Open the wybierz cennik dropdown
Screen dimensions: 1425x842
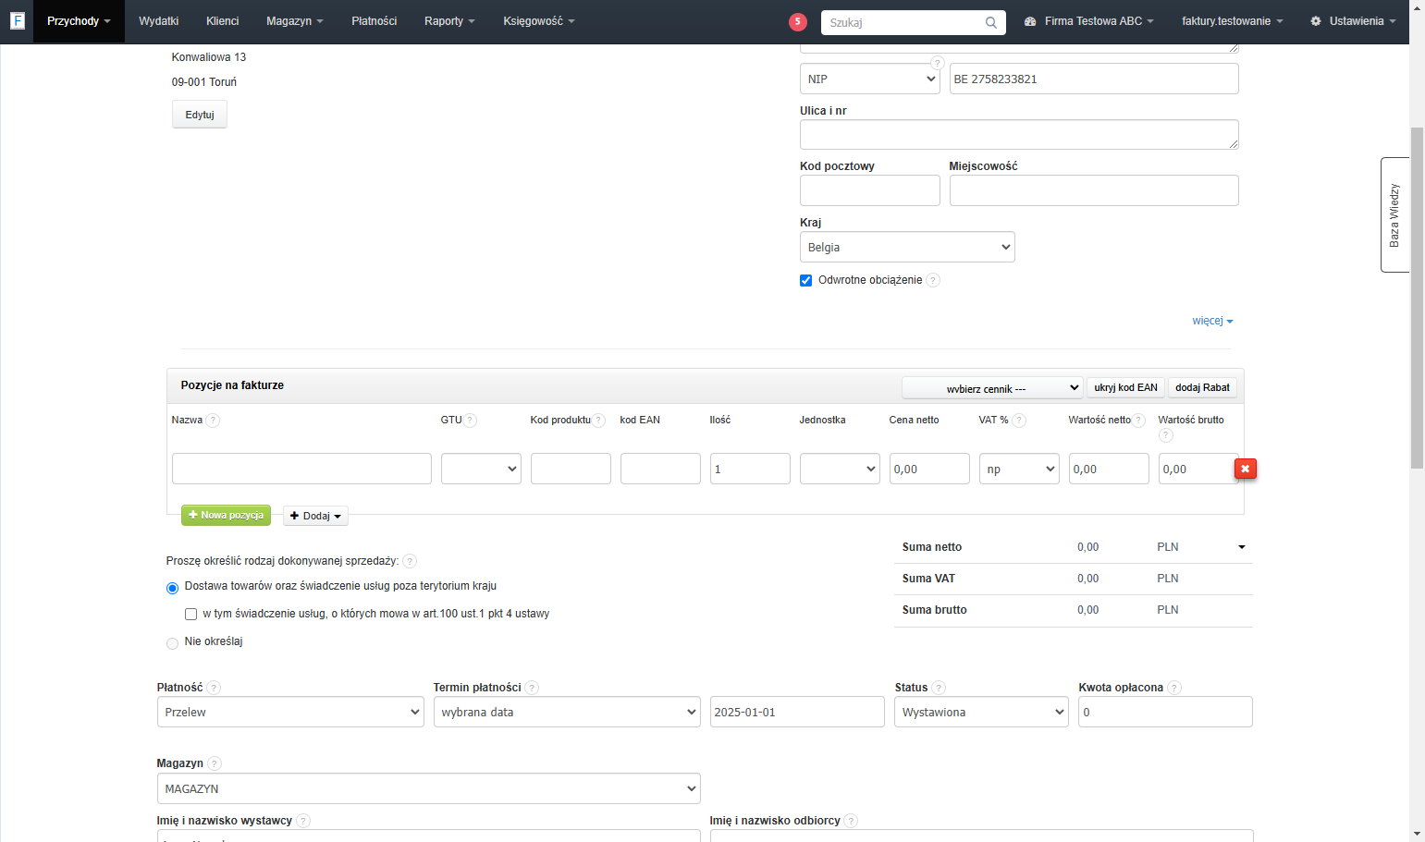(992, 388)
